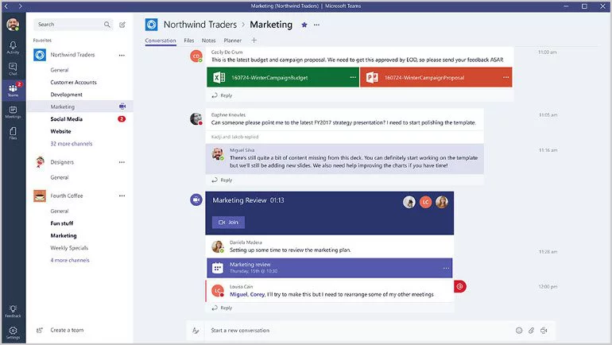
Task: Click the red mention @ icon
Action: [459, 286]
